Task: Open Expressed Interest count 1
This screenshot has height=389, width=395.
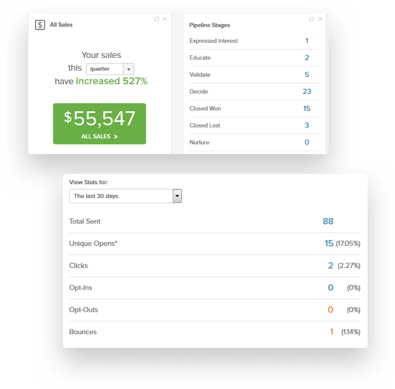Action: (307, 41)
